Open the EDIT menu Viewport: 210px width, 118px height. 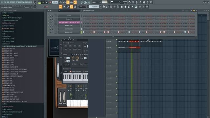tap(6, 2)
